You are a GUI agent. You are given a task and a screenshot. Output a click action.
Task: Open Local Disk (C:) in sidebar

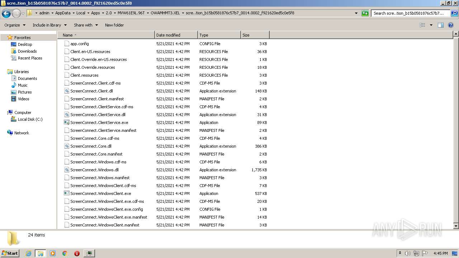pyautogui.click(x=30, y=119)
